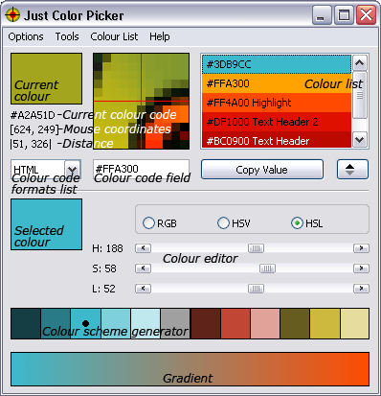
Task: Pick the dark olive scheme swatch
Action: pos(295,323)
